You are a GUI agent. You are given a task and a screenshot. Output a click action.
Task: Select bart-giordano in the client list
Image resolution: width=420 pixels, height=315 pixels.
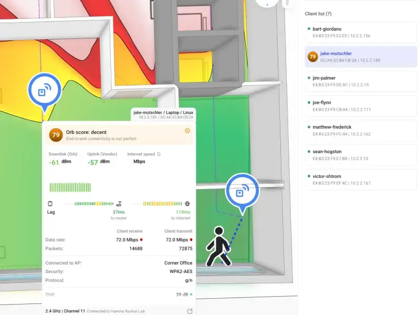click(360, 32)
